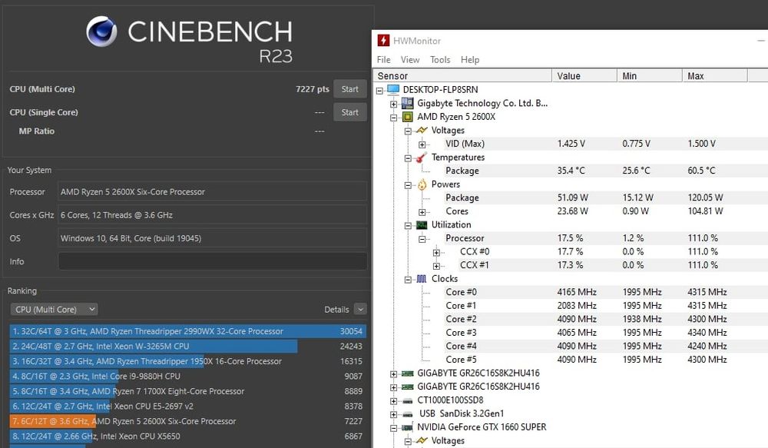Screen dimensions: 768x448
Task: Click the NVIDIA GeForce GTX 1660 SUPER icon
Action: (x=407, y=427)
